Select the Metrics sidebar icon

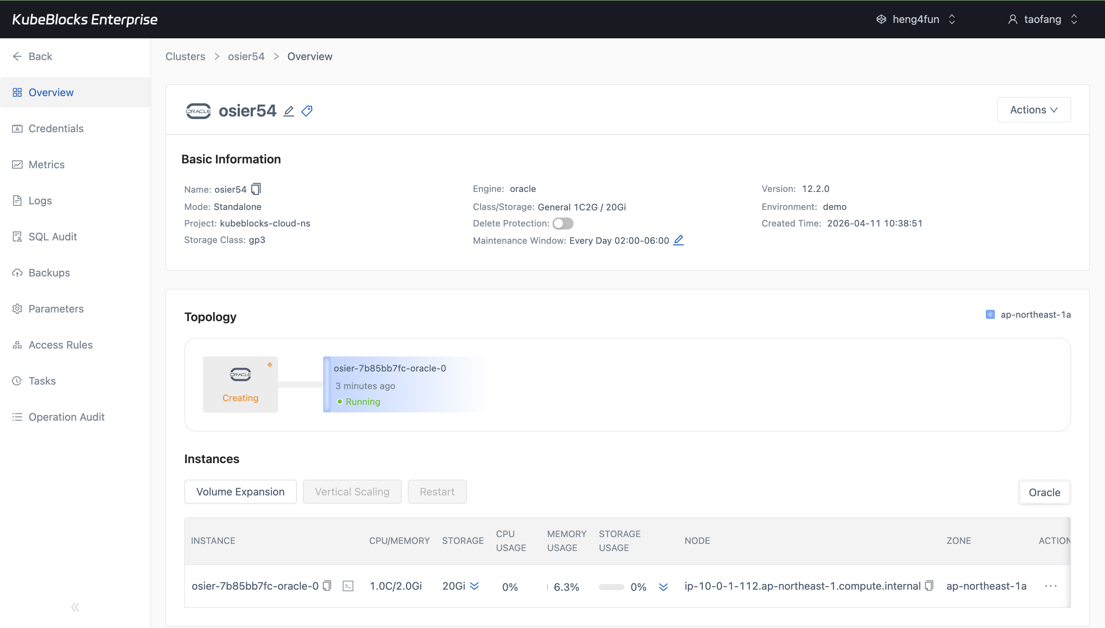17,165
